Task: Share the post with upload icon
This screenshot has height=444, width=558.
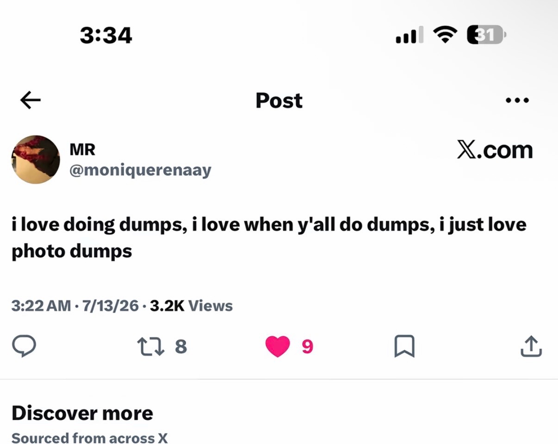Action: [531, 346]
